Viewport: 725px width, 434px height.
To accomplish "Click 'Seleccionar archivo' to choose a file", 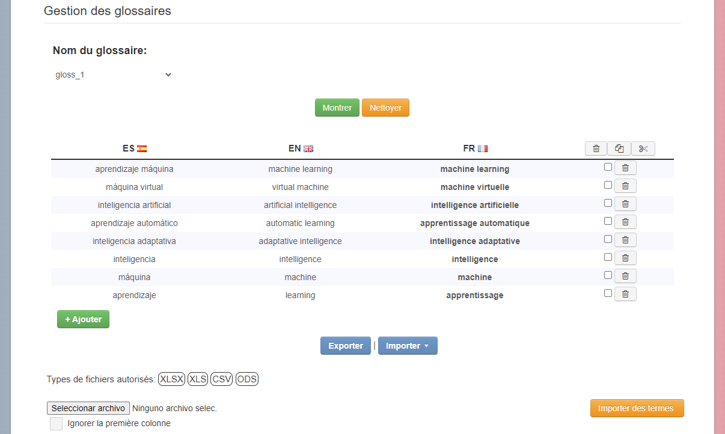I will (x=88, y=408).
